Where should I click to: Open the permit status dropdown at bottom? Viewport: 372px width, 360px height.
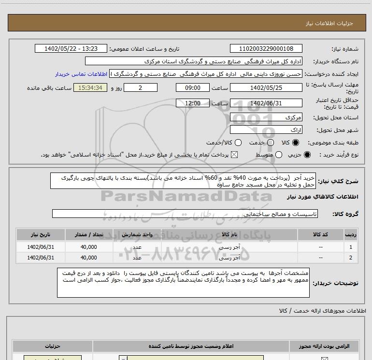click(191, 358)
